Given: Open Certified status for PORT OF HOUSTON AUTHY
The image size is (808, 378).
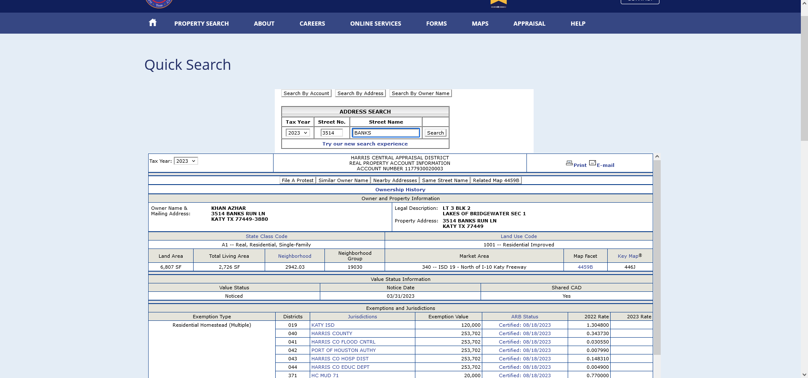Looking at the screenshot, I should pyautogui.click(x=524, y=350).
